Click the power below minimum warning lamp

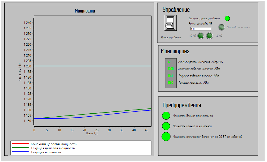tap(166, 126)
